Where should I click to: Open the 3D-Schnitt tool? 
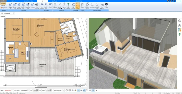73,6
